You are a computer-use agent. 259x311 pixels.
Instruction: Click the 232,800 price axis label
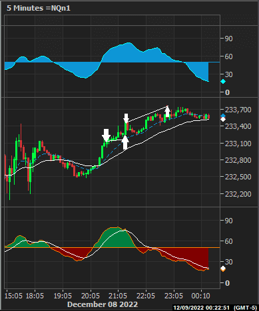[238, 160]
